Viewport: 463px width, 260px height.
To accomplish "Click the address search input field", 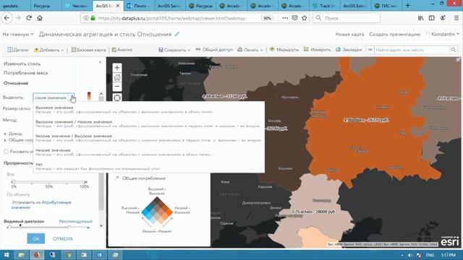I will pos(412,50).
